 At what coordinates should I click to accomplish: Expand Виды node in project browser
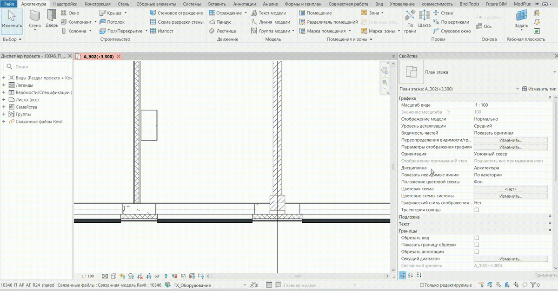pyautogui.click(x=4, y=78)
